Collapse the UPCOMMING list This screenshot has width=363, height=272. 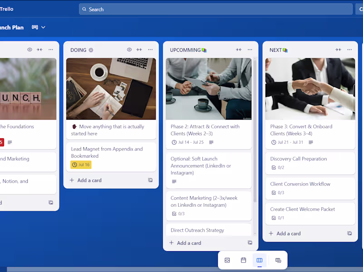click(x=239, y=49)
